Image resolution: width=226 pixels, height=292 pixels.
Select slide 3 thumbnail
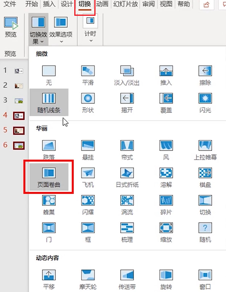(x=19, y=101)
